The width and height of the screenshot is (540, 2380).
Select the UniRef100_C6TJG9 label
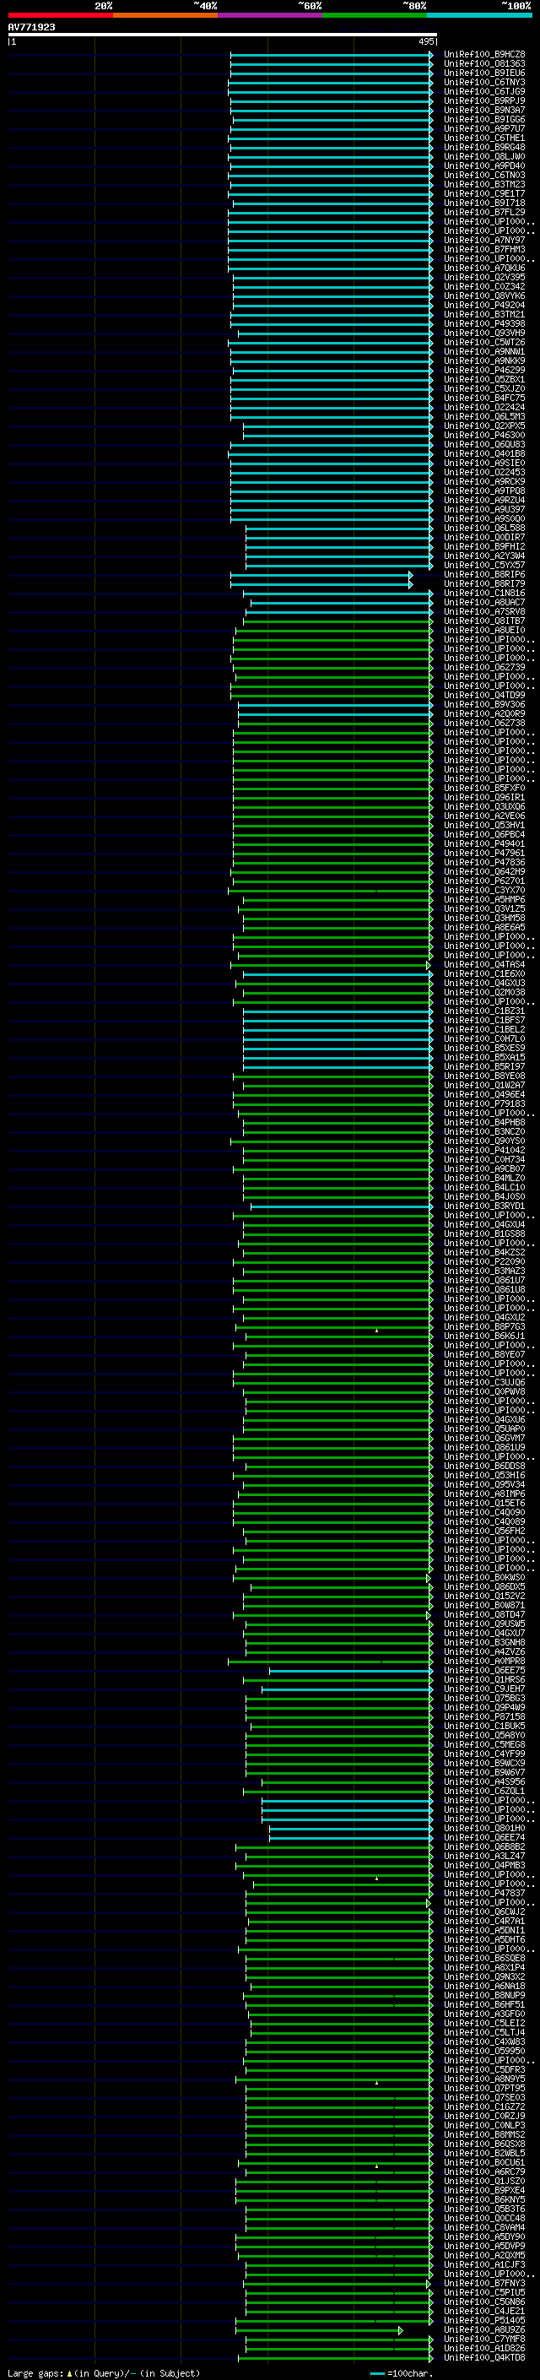pyautogui.click(x=484, y=91)
